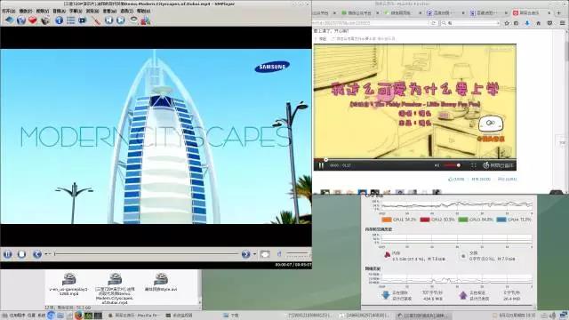
Task: Show the playlist via toolbar list icon
Action: point(71,20)
